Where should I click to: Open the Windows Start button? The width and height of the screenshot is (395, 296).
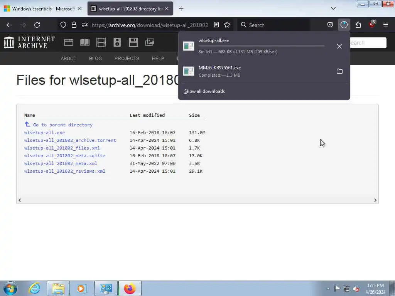click(x=10, y=288)
